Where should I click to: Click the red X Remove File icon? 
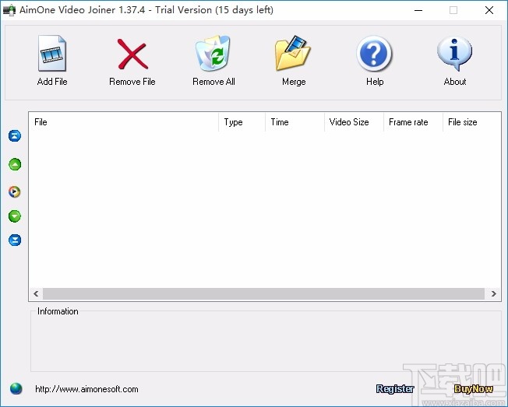(132, 54)
